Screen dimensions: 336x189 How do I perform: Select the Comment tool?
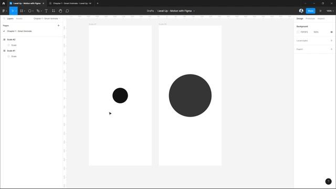click(67, 10)
